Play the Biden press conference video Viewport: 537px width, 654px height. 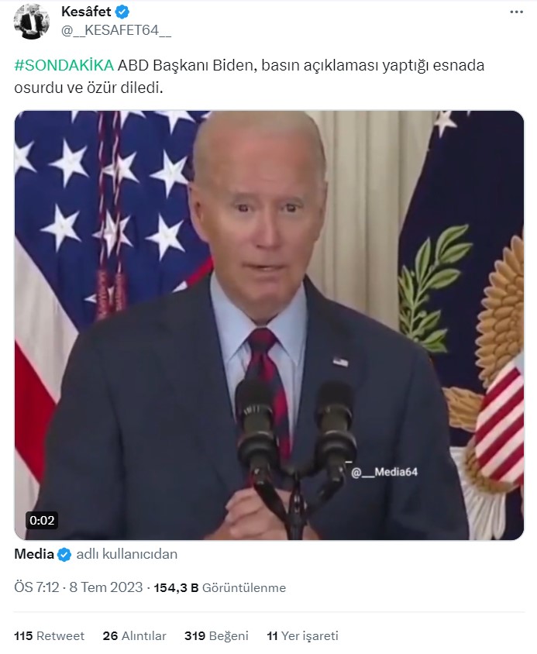pos(269,325)
